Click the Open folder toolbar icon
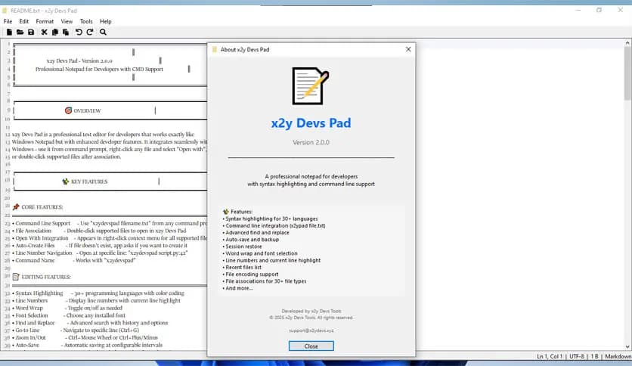632x366 pixels. point(20,32)
